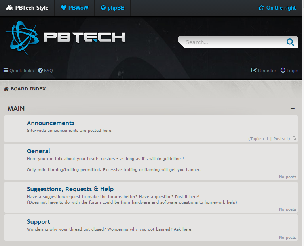
Task: Click 'Have a suggestion/request to make' description
Action: pyautogui.click(x=113, y=197)
